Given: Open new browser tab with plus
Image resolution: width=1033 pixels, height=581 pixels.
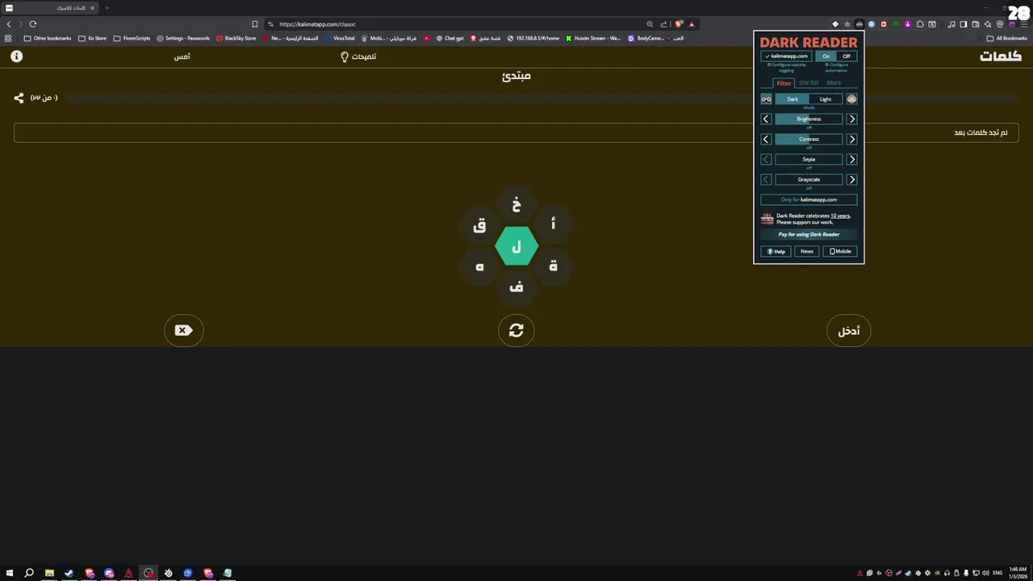Looking at the screenshot, I should pyautogui.click(x=107, y=8).
